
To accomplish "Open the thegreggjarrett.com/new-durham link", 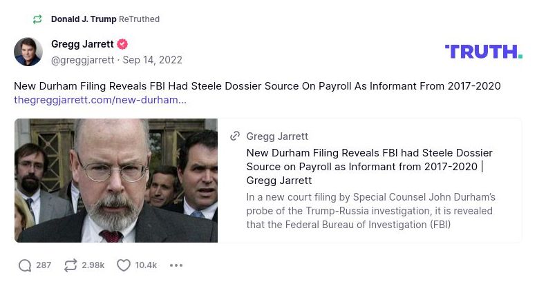I will [100, 101].
